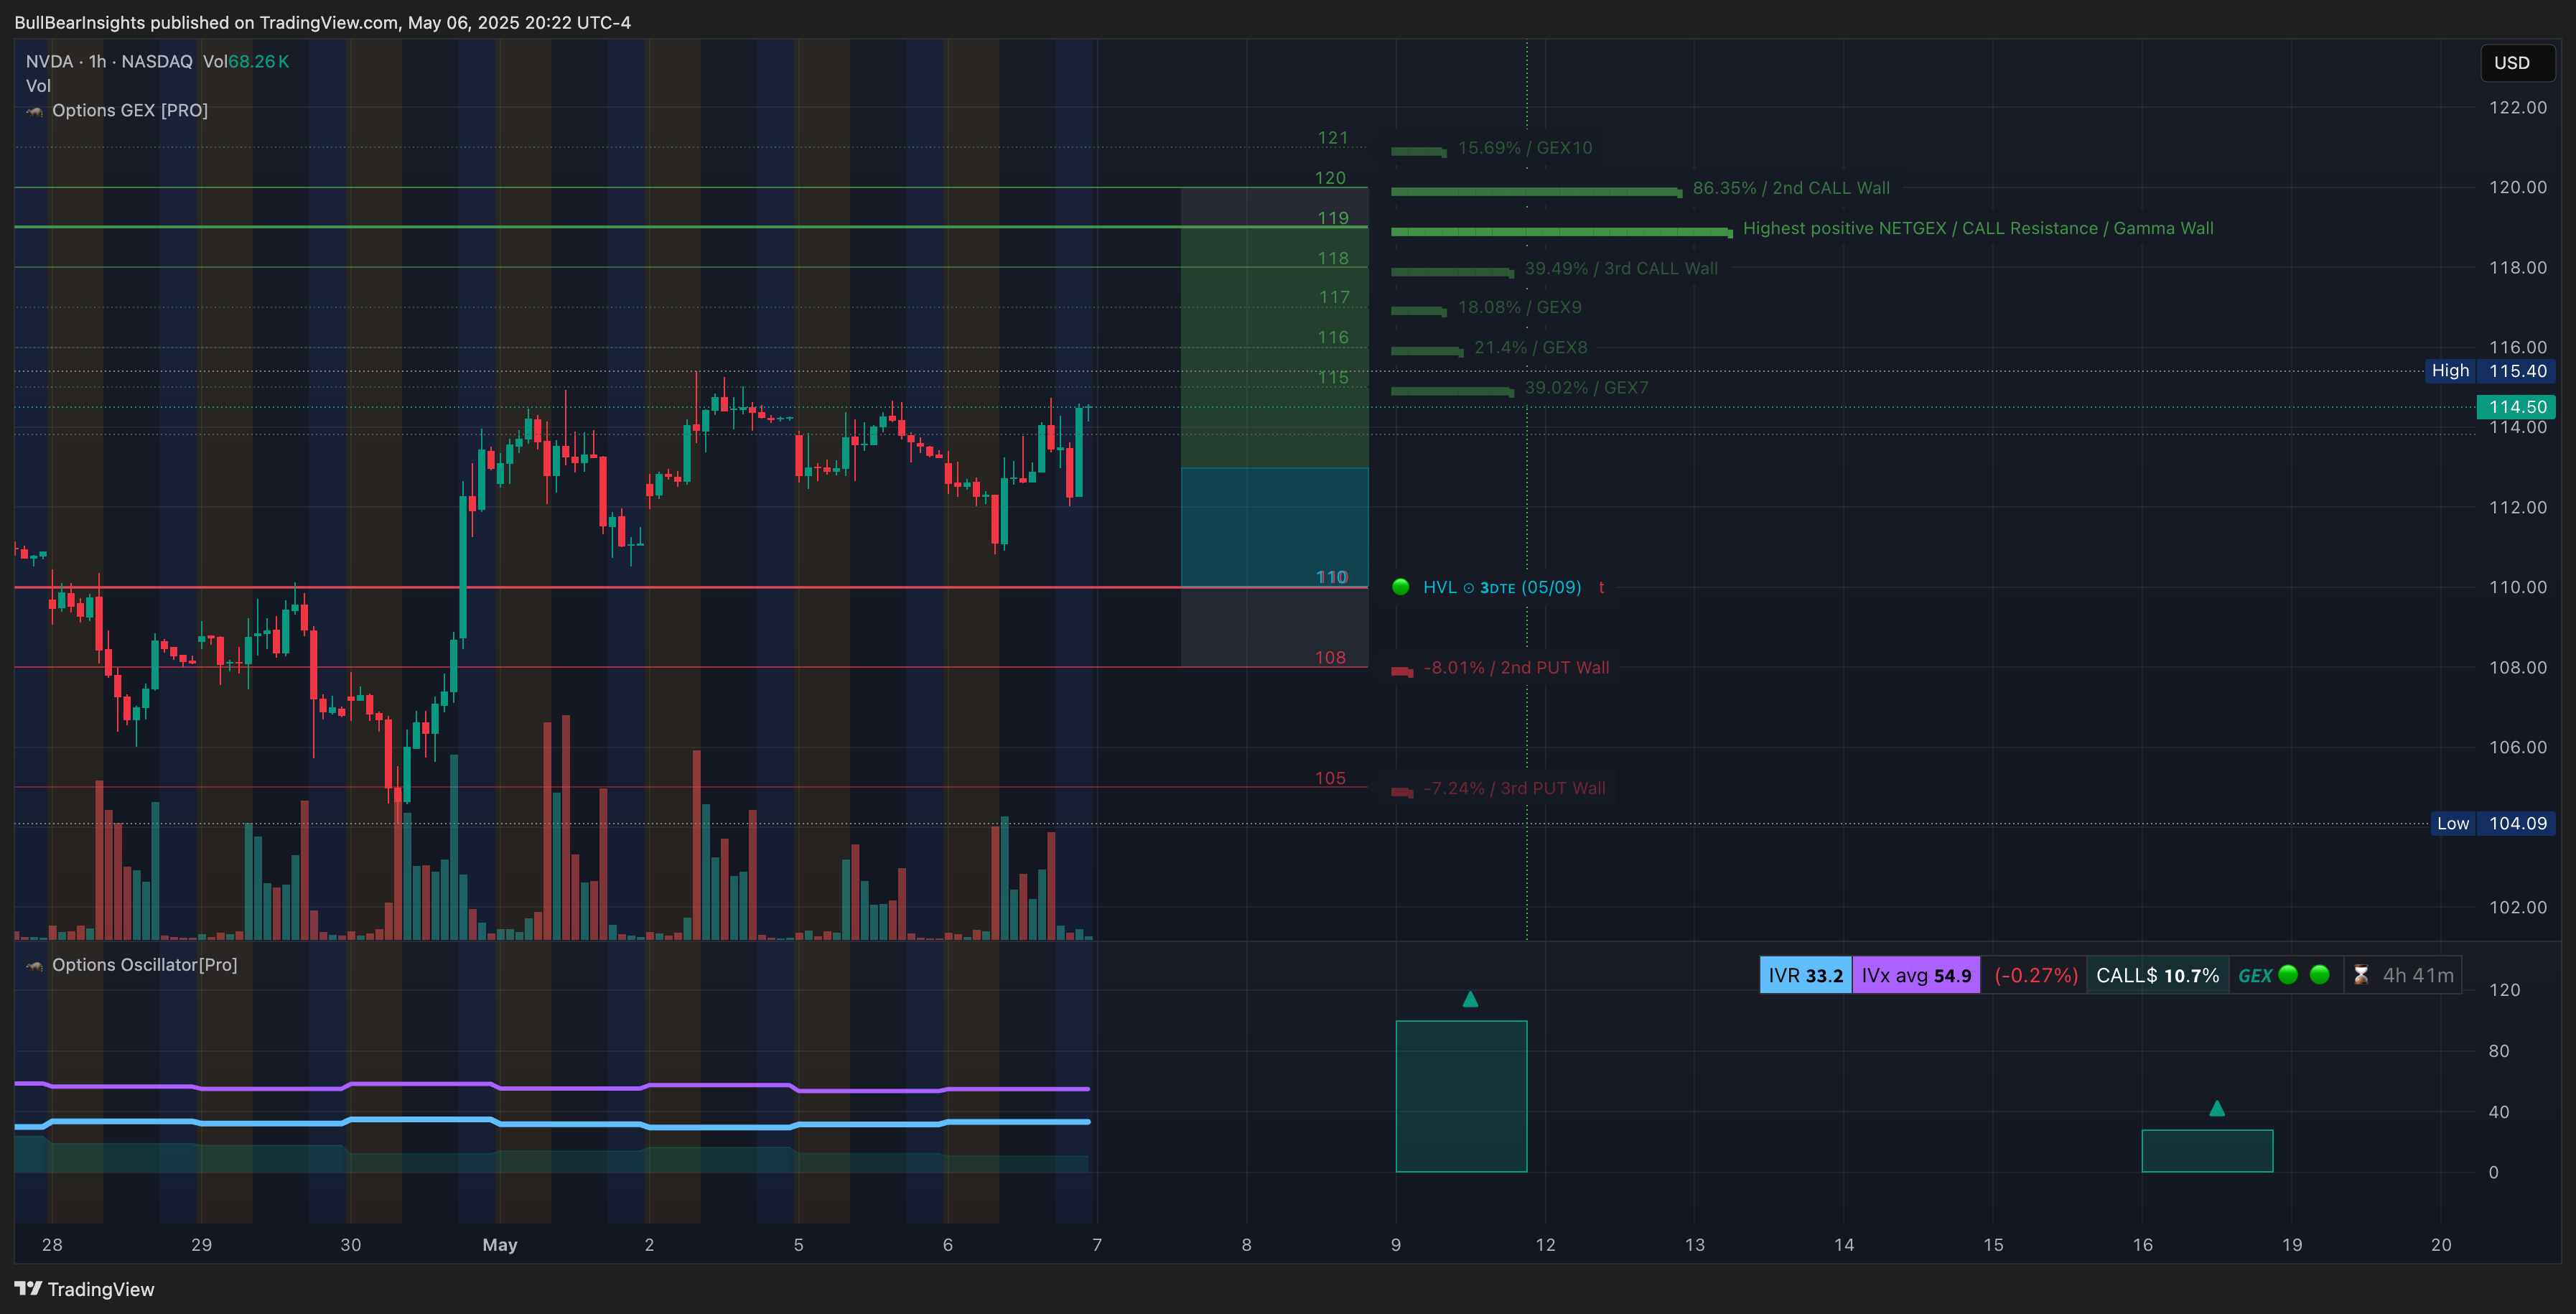
Task: Click the purple IVx oscillator line
Action: point(552,1087)
